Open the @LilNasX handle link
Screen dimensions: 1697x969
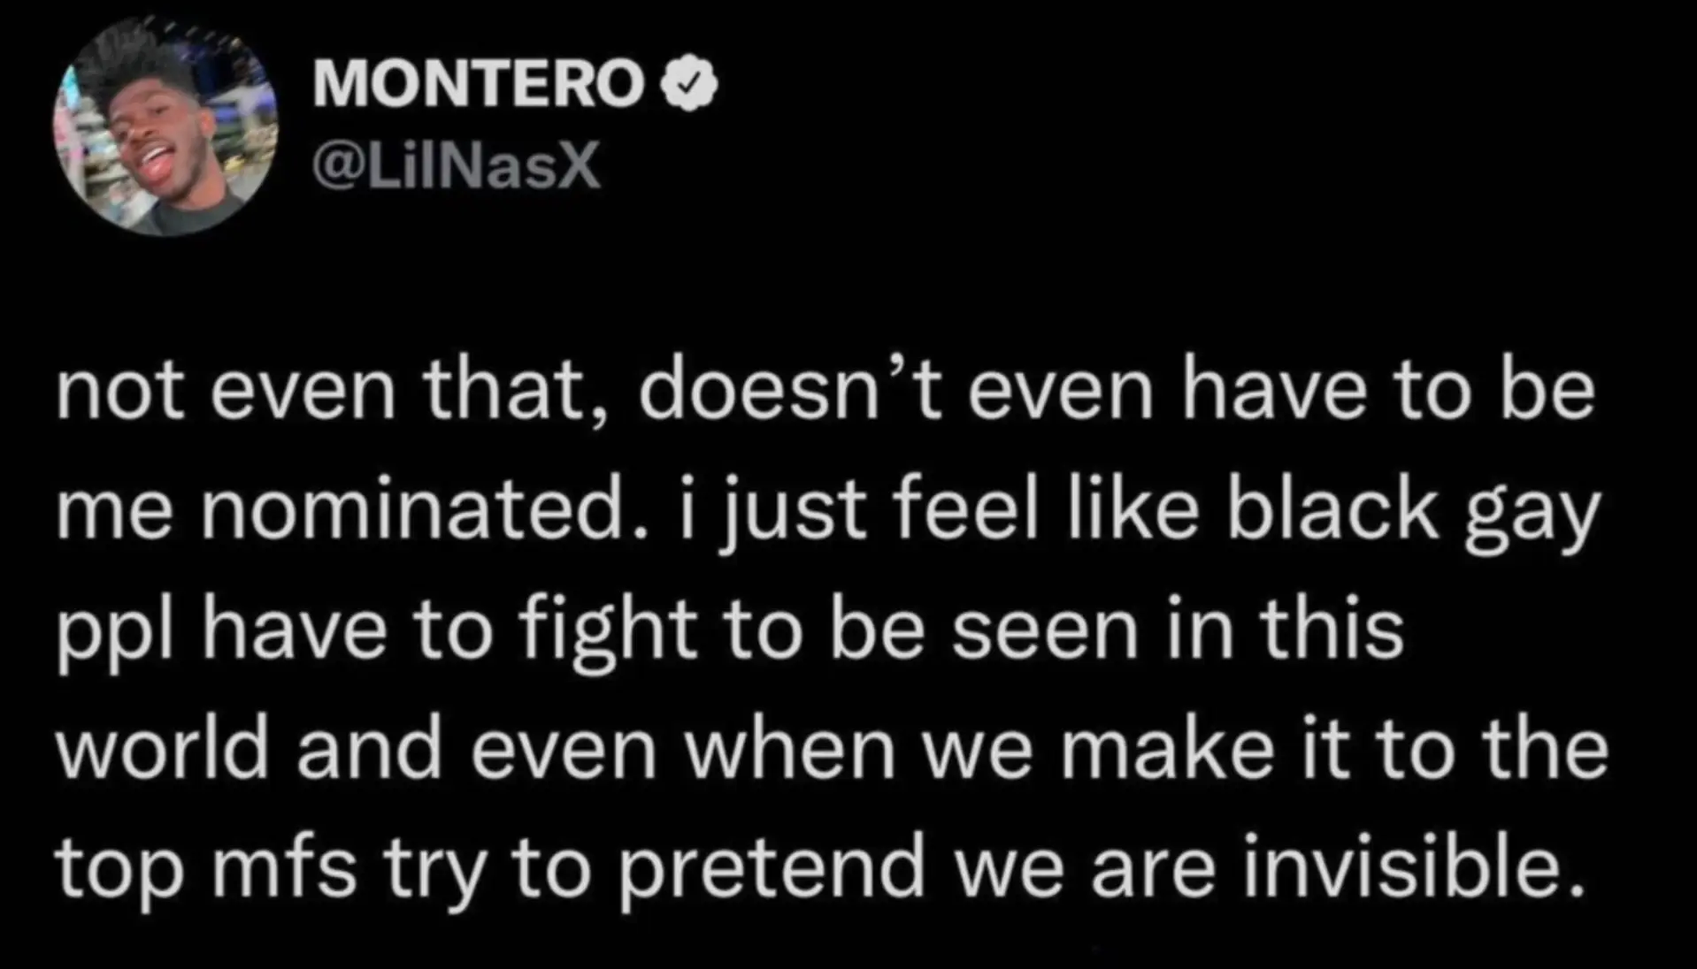coord(457,166)
